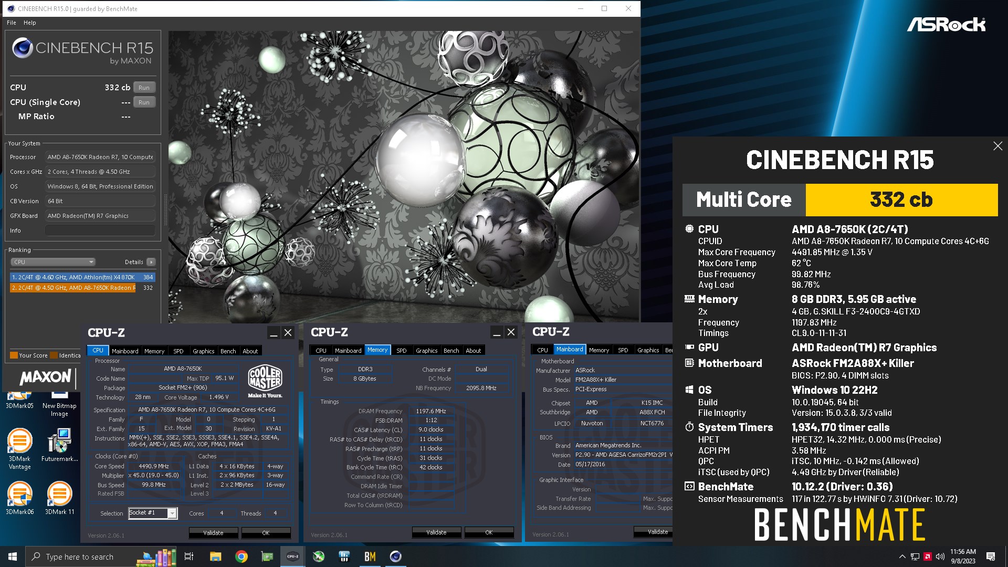The width and height of the screenshot is (1008, 567).
Task: Click the Cinebench panel splitter handle
Action: pos(165,210)
